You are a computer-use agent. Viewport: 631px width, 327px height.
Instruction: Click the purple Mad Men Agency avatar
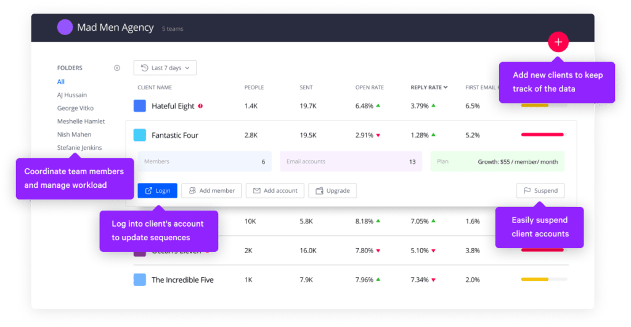coord(65,28)
